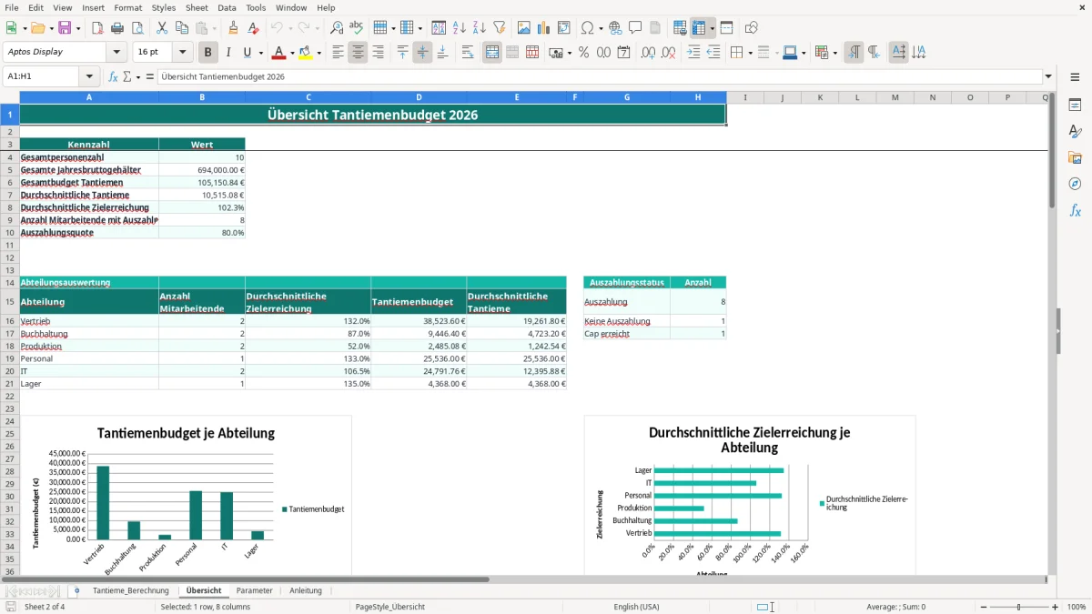Toggle Wrap Text button

click(468, 53)
